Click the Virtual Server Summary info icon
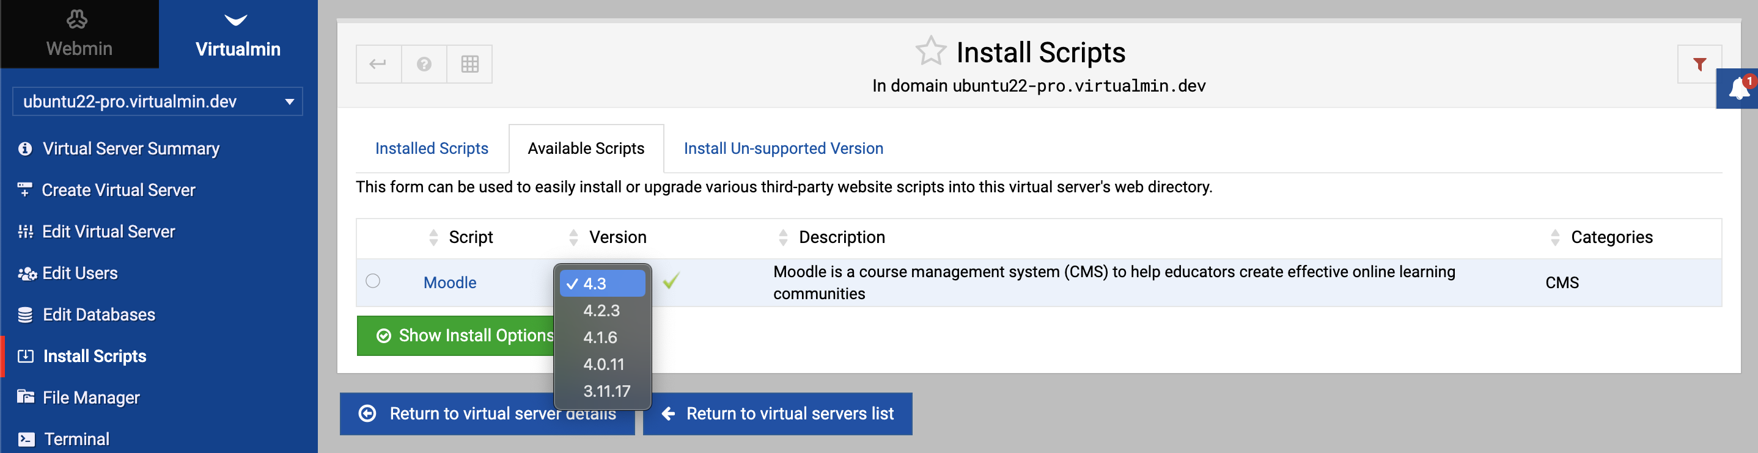The height and width of the screenshot is (453, 1758). 25,148
